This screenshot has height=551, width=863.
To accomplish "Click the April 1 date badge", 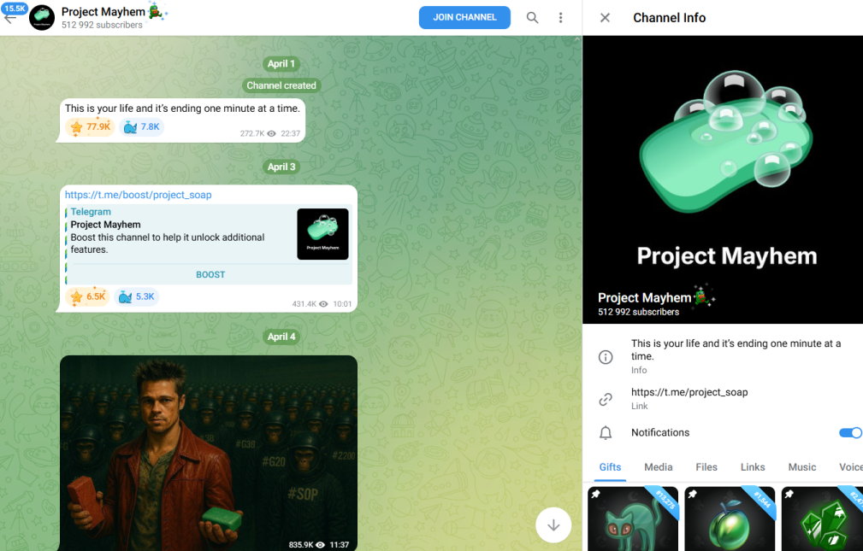I will pyautogui.click(x=281, y=64).
